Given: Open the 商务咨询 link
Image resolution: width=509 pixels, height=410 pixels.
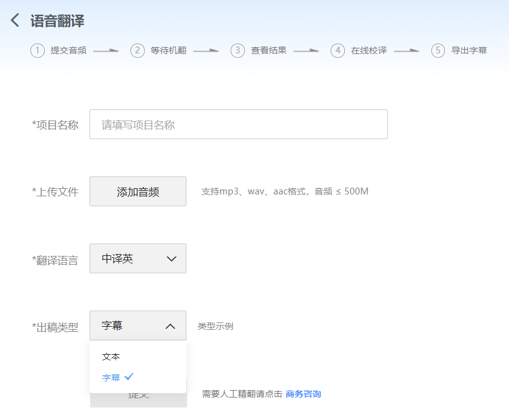Looking at the screenshot, I should coord(303,394).
